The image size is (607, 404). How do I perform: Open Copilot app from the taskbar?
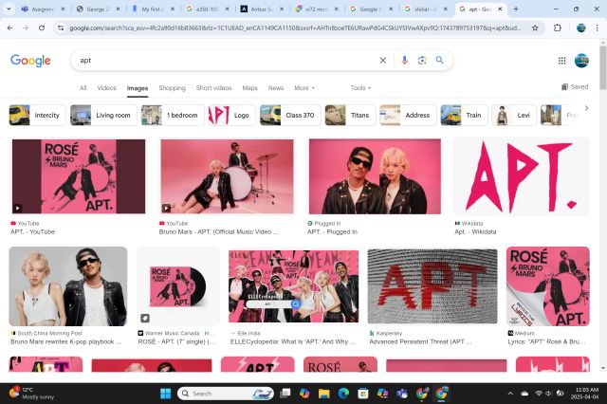[304, 394]
